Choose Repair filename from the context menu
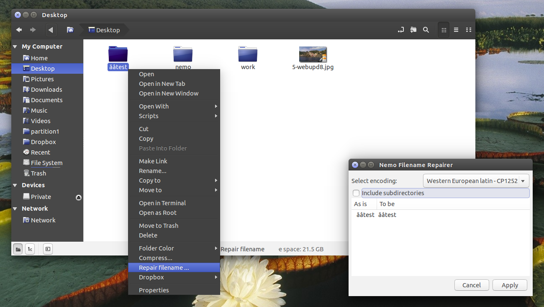 click(163, 267)
